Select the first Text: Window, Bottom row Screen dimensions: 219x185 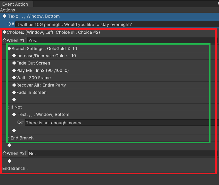coord(109,16)
